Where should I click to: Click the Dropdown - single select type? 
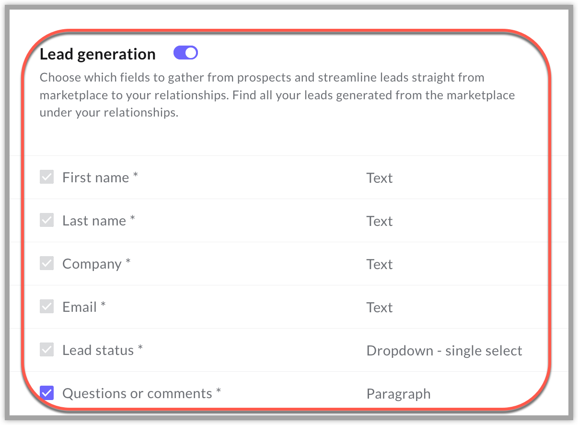point(444,351)
